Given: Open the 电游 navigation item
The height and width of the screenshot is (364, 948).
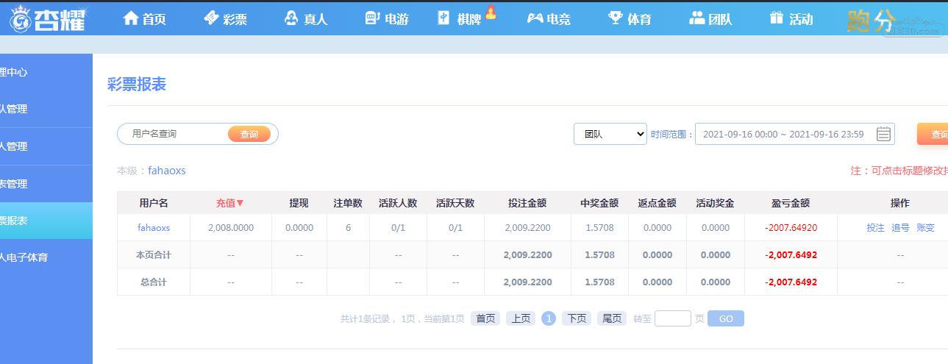Looking at the screenshot, I should coord(396,20).
